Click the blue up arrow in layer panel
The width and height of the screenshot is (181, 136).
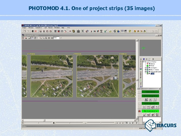144,59
